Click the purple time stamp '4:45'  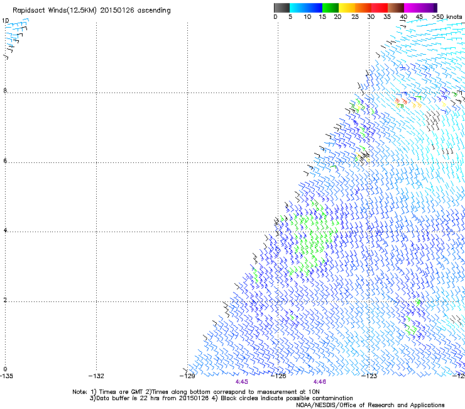pyautogui.click(x=242, y=382)
